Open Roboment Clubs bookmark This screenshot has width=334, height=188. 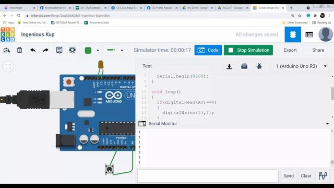pos(97,22)
